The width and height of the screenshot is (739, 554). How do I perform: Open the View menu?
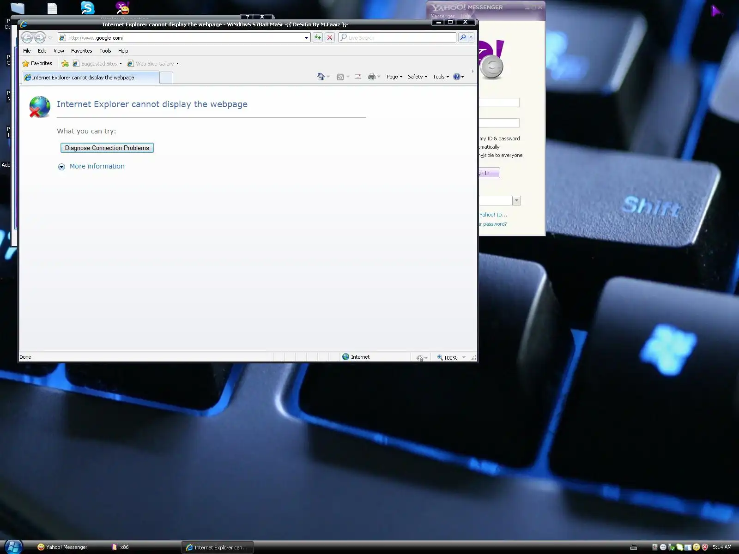(59, 51)
